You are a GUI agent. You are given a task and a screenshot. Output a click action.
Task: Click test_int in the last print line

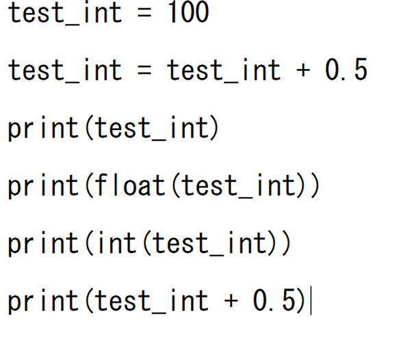pyautogui.click(x=152, y=301)
